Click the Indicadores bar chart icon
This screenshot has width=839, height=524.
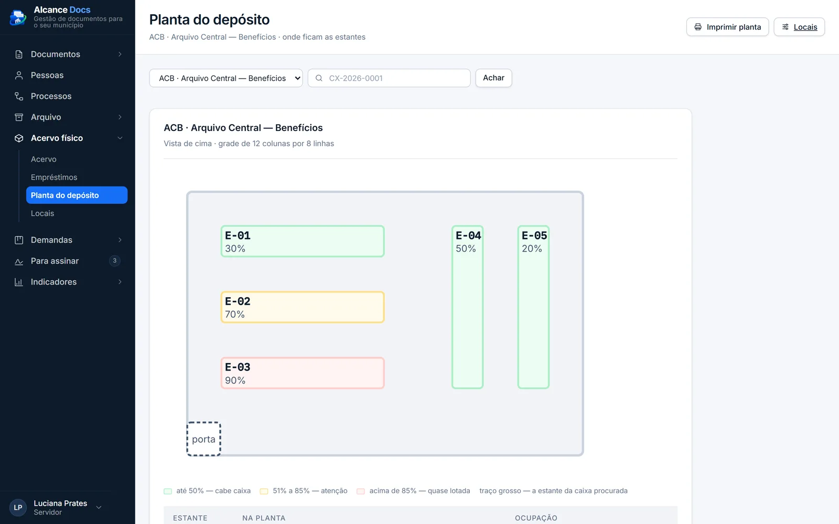[19, 282]
